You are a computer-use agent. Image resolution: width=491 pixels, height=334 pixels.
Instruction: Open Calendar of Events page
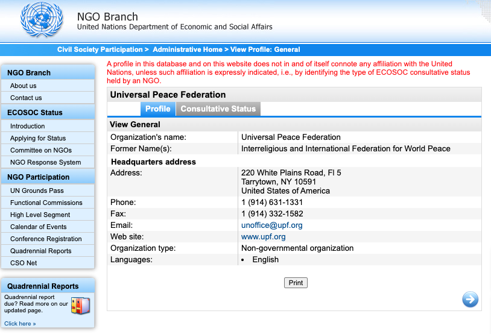point(48,227)
